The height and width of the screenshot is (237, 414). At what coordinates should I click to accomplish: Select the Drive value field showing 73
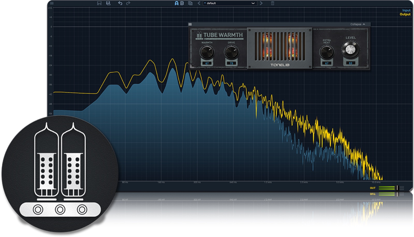click(x=231, y=63)
